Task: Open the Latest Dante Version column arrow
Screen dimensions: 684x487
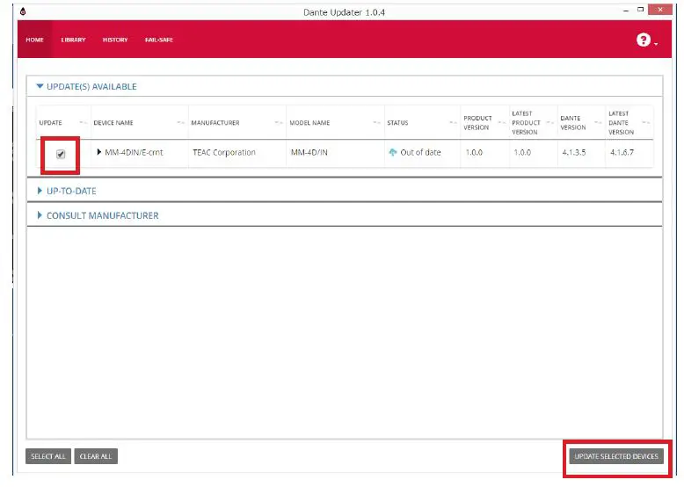Action: click(x=646, y=122)
